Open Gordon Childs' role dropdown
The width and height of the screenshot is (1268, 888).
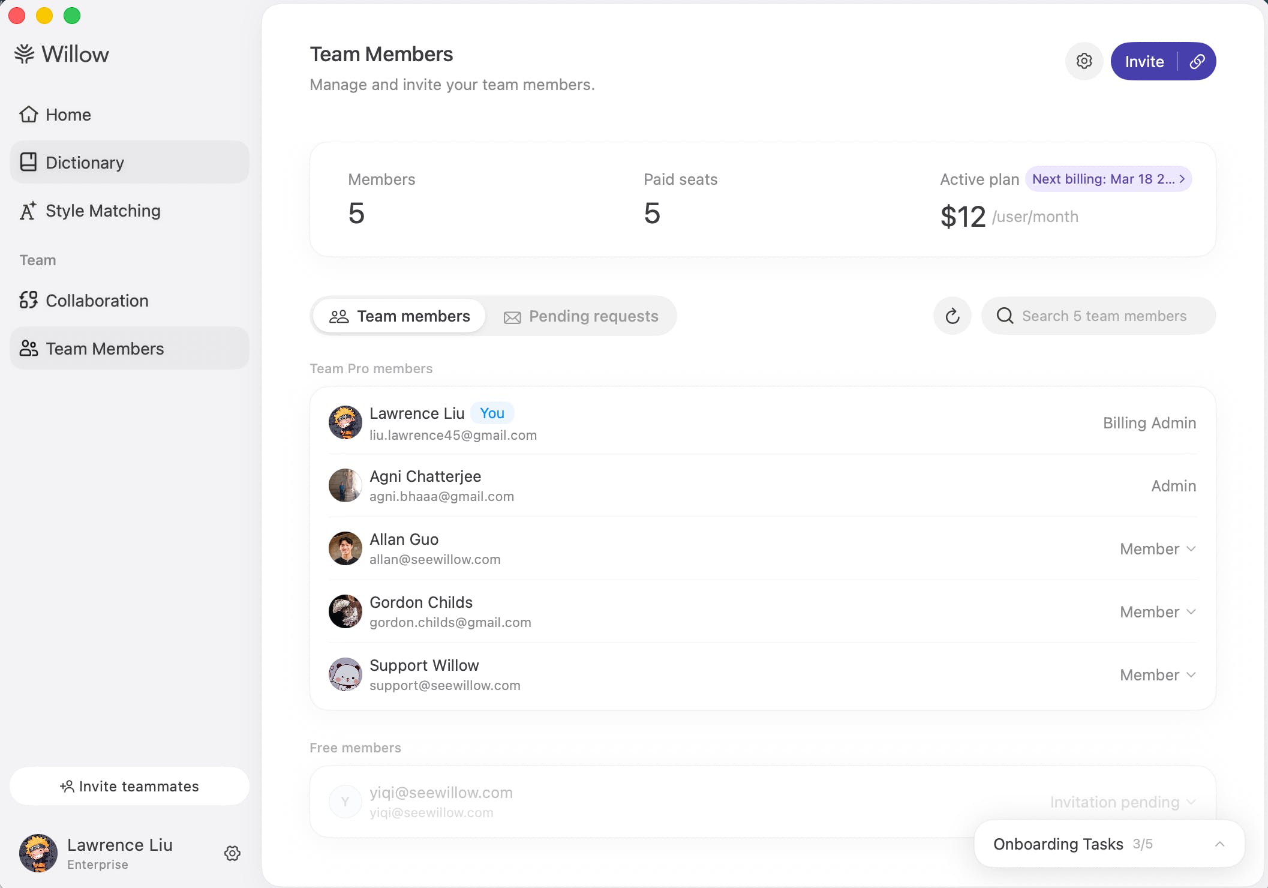[x=1158, y=612]
